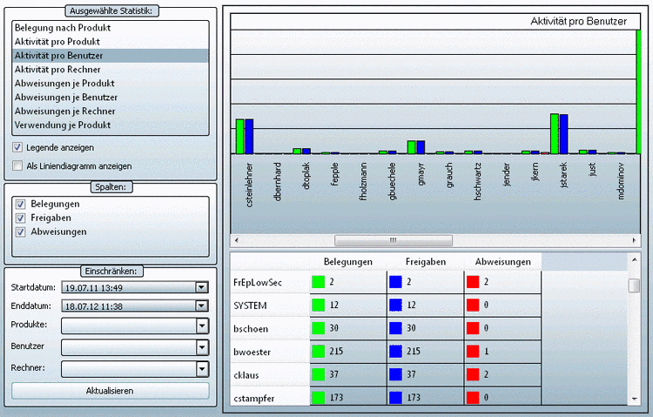Select 'Aktivität pro Rechner' statistic
653x417 pixels.
pyautogui.click(x=111, y=70)
